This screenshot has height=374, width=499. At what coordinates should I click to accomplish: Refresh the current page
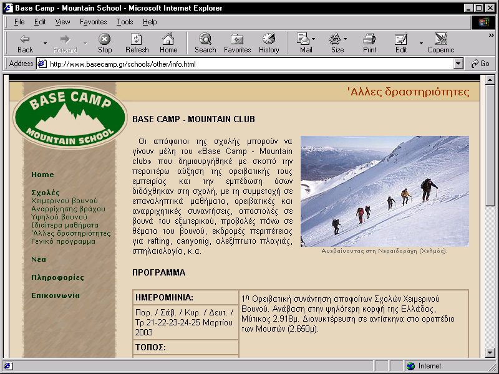tap(137, 43)
